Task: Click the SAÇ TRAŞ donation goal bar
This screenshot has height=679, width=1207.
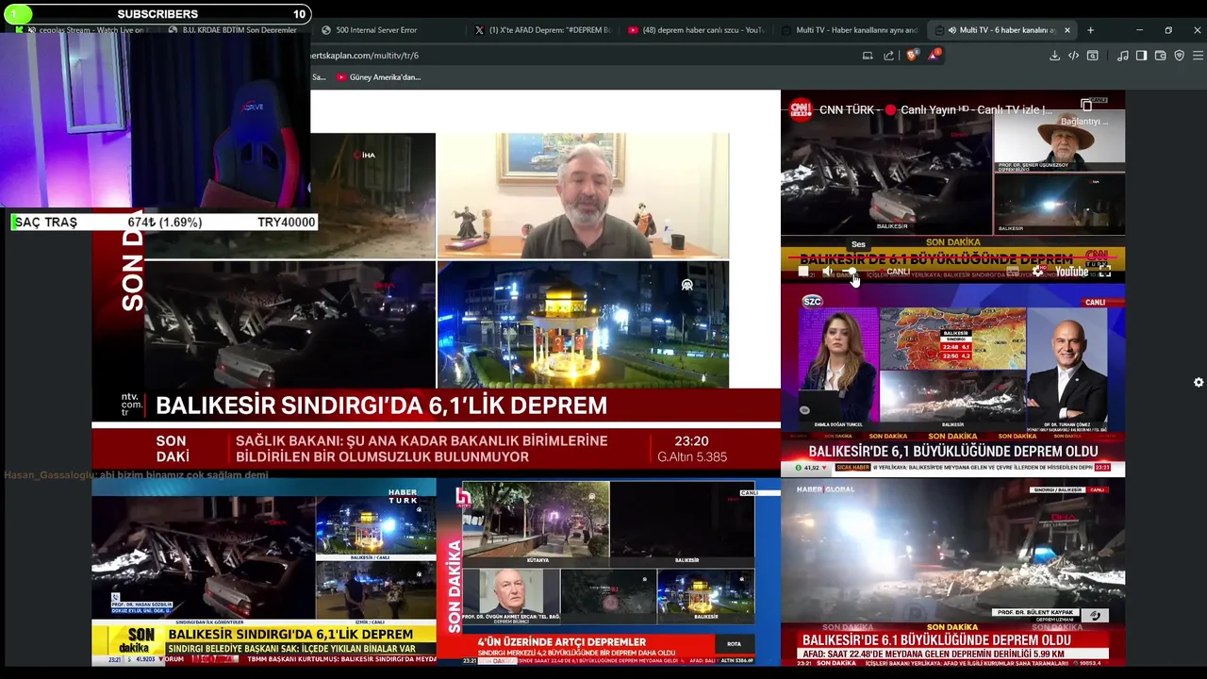Action: (164, 223)
